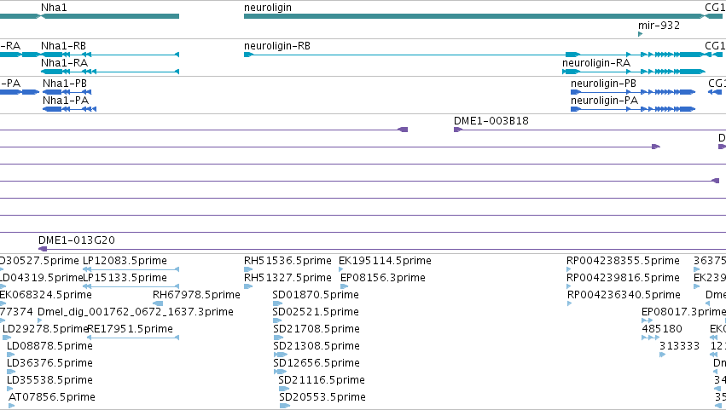Click the mir-932 feature label
This screenshot has height=410, width=726.
(x=659, y=25)
